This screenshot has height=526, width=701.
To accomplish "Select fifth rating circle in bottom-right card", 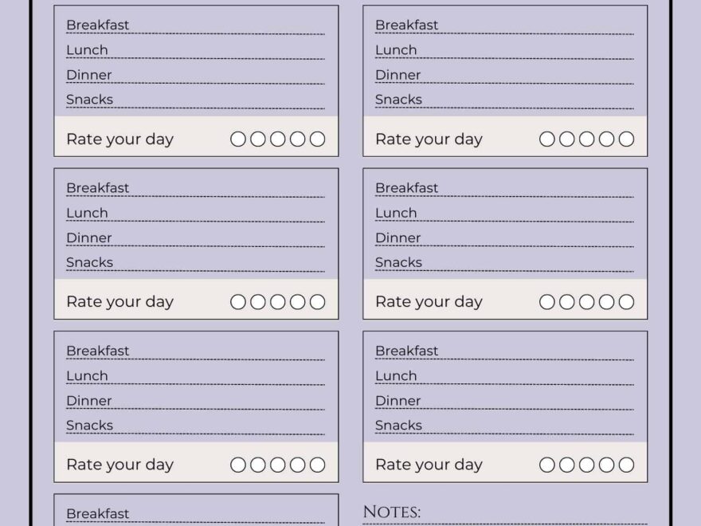I will [626, 465].
